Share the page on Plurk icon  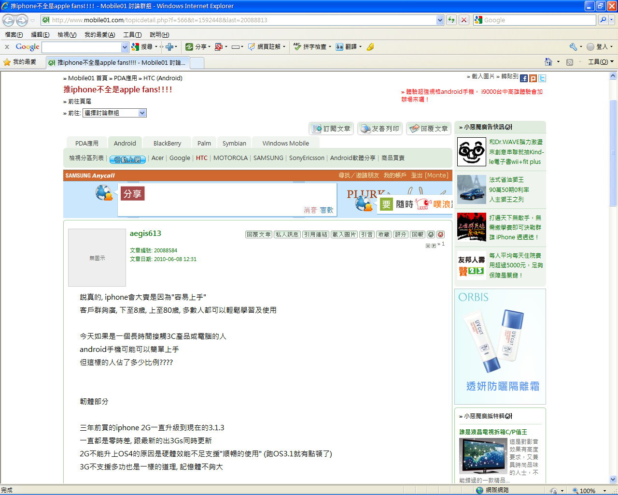[x=533, y=78]
